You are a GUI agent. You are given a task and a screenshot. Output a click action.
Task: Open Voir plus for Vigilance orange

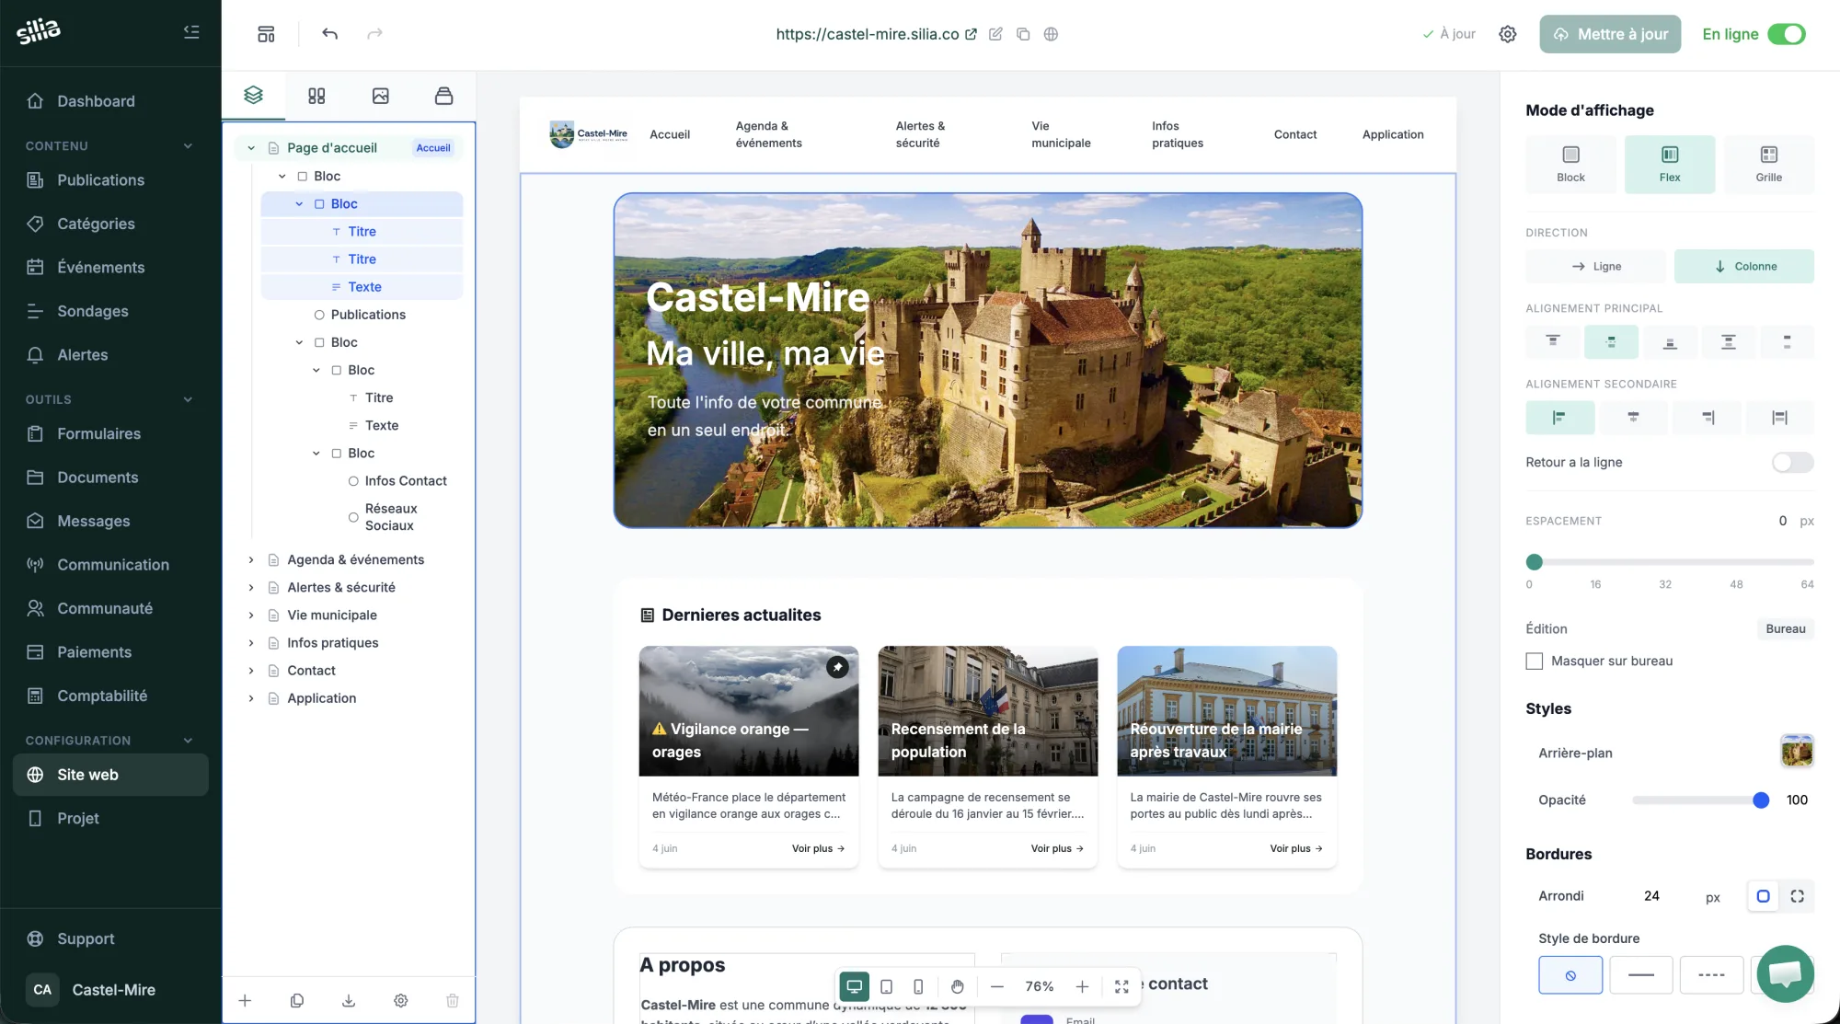(x=818, y=848)
